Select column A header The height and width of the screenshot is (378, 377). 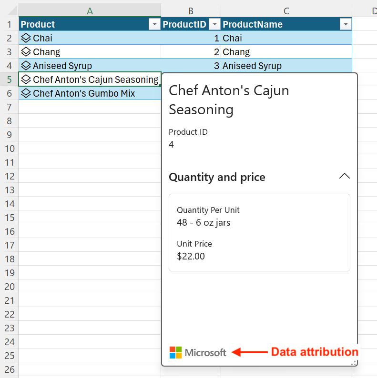90,10
